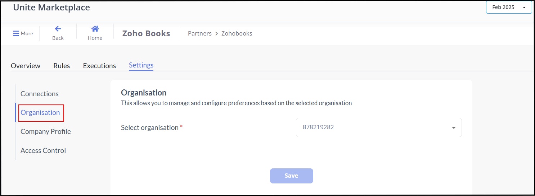The image size is (535, 196).
Task: Expand the Select organisation dropdown arrow
Action: point(454,127)
